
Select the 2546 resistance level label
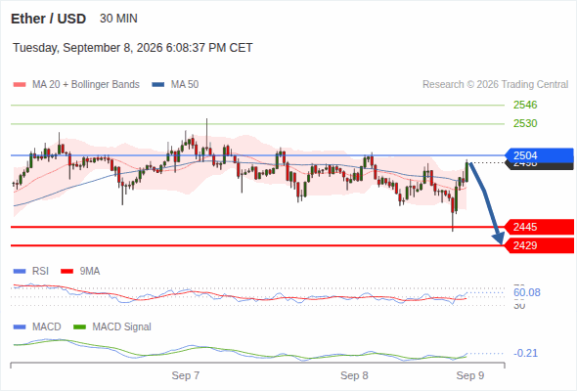(x=525, y=105)
